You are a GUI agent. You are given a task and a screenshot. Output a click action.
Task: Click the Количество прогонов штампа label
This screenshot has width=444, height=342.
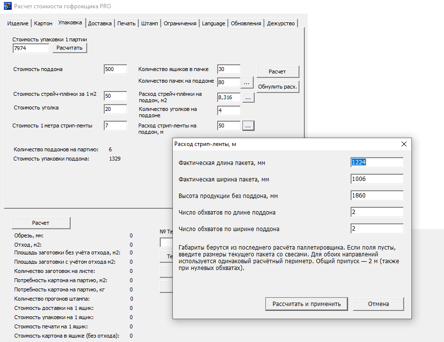click(x=52, y=299)
